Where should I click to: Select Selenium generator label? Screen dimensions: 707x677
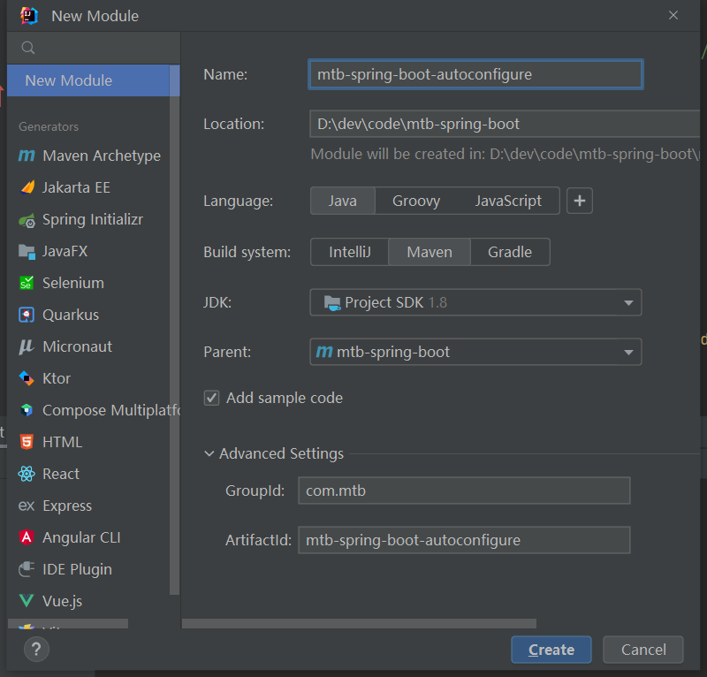(73, 283)
